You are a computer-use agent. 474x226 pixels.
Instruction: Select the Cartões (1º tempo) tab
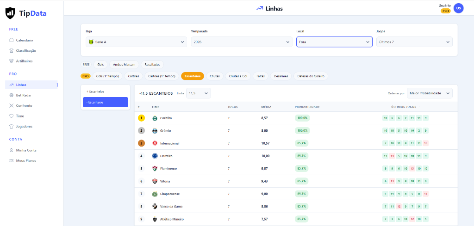tap(162, 76)
